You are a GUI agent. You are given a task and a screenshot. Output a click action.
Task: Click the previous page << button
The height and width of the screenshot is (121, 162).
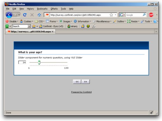pyautogui.click(x=77, y=82)
